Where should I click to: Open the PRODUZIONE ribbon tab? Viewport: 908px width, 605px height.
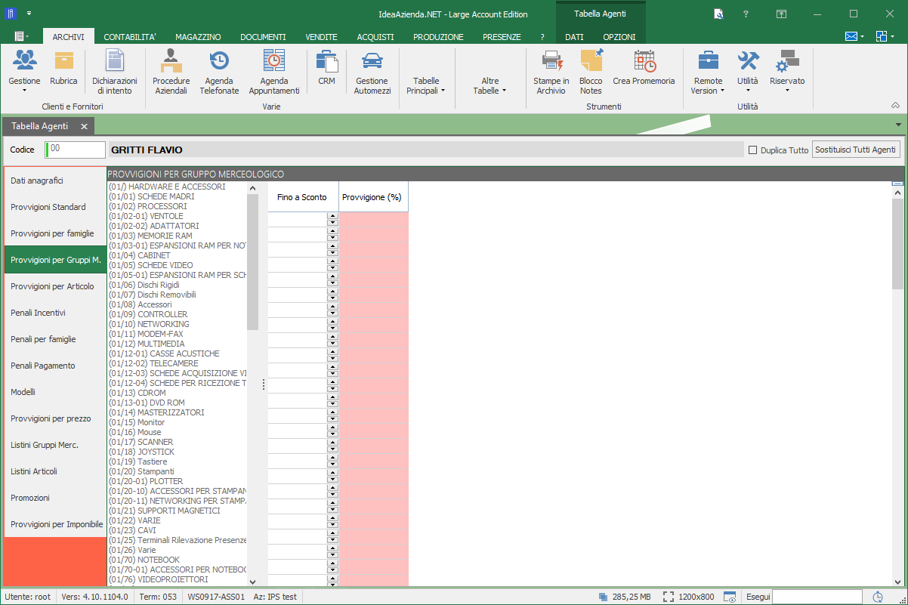pyautogui.click(x=438, y=36)
